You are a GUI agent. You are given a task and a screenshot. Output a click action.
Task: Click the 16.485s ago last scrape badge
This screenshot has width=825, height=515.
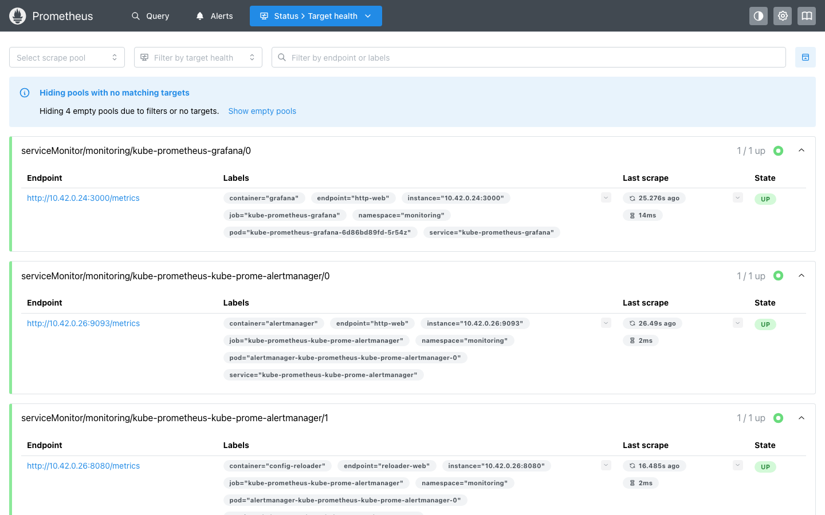tap(654, 466)
